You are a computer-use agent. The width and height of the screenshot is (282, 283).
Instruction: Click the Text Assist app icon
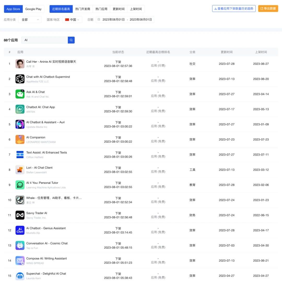[x=20, y=155]
